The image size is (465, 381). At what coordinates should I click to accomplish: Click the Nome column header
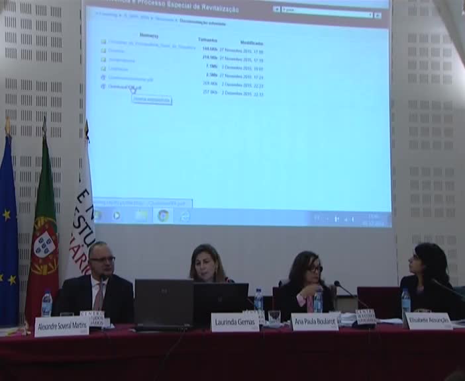pyautogui.click(x=148, y=35)
